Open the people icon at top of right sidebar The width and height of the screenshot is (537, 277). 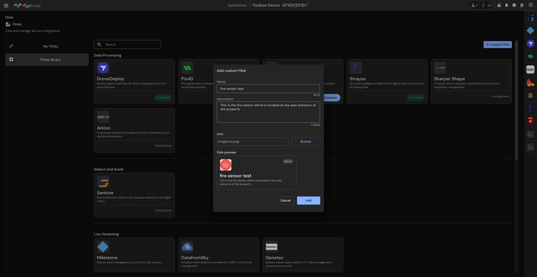pyautogui.click(x=530, y=18)
